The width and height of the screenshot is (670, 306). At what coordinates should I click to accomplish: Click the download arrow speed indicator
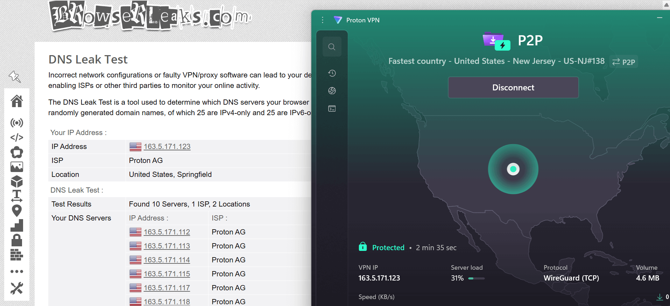(660, 297)
